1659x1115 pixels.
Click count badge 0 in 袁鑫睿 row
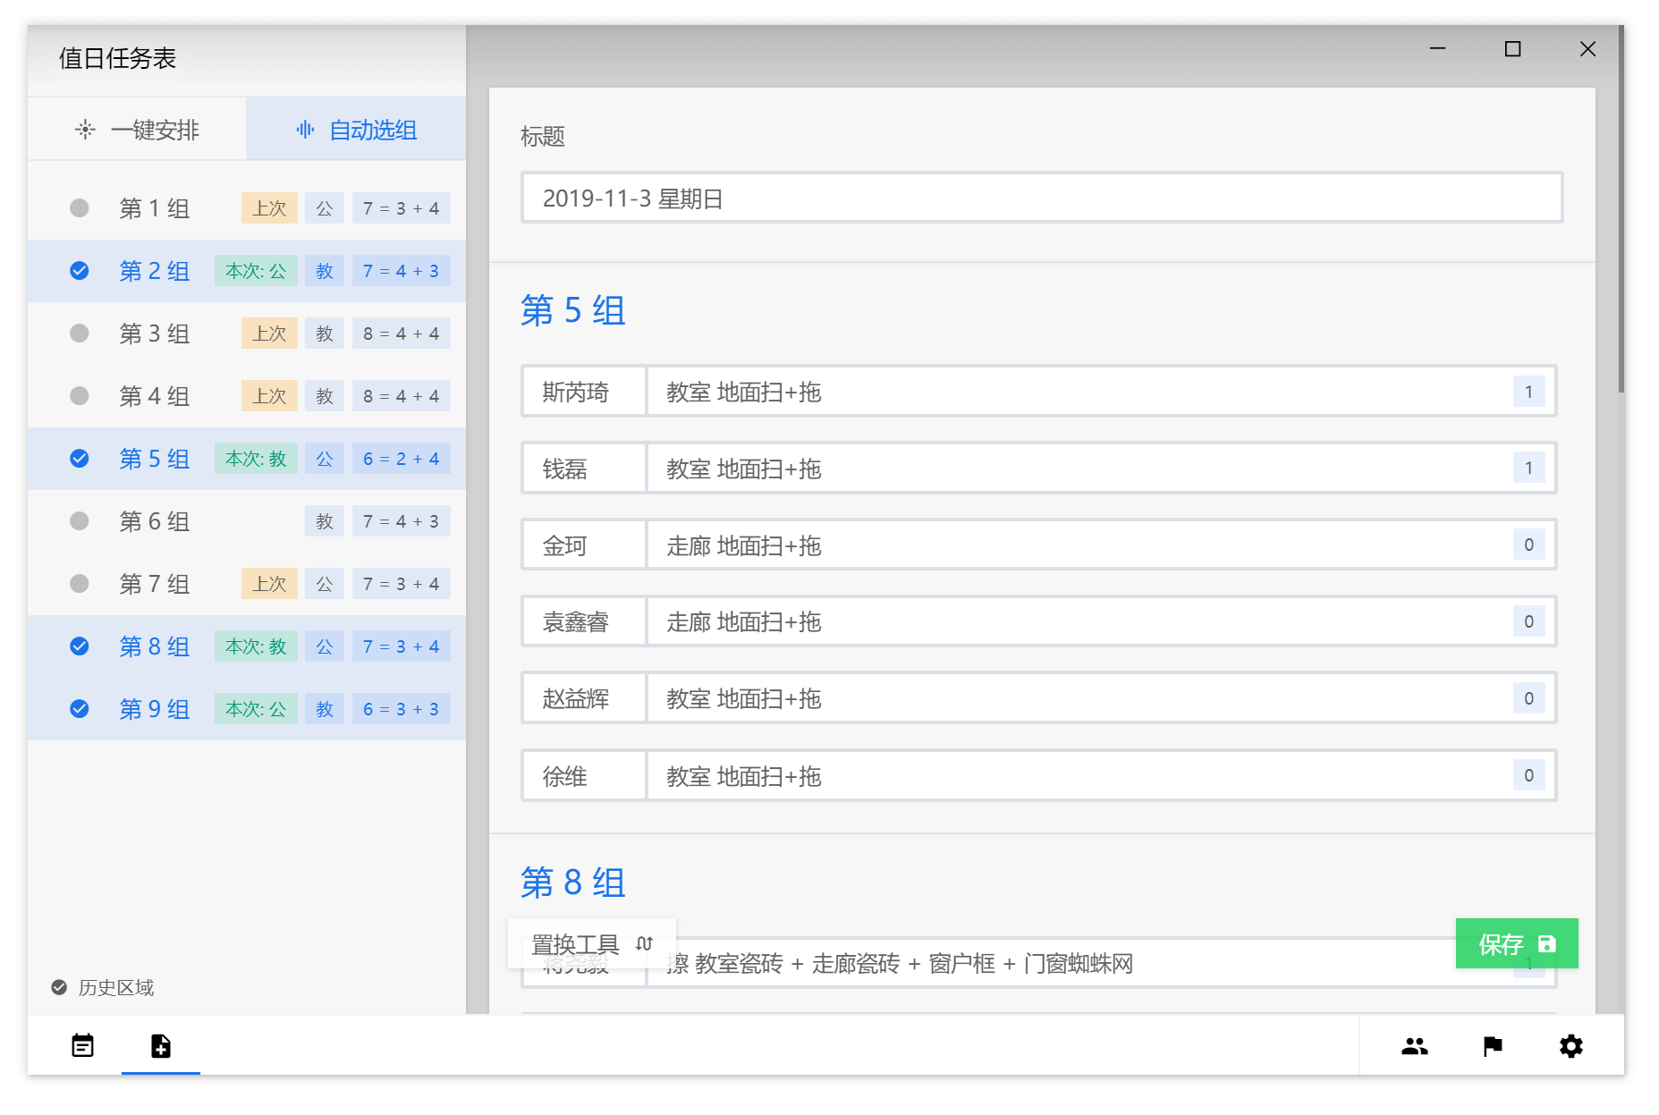(x=1529, y=621)
